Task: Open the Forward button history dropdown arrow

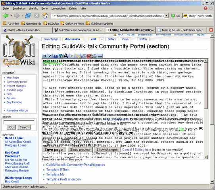Action: (22, 16)
